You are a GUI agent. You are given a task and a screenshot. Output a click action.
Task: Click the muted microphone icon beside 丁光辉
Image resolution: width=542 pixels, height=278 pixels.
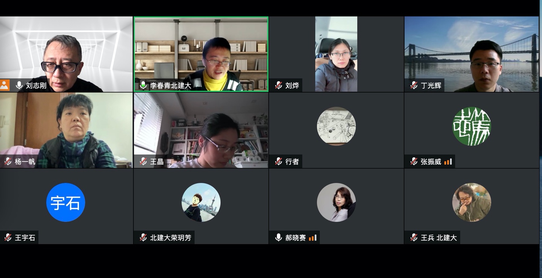[414, 85]
